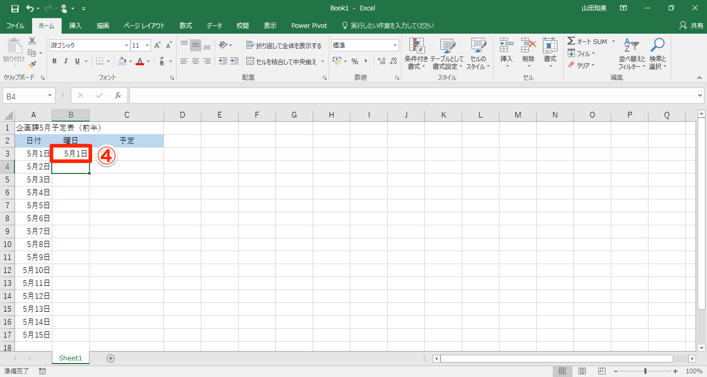This screenshot has height=377, width=707.
Task: Click the 共有 share button
Action: pyautogui.click(x=691, y=25)
